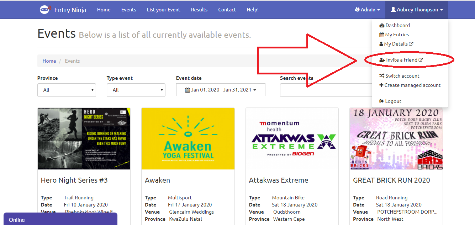Viewport: 475px width, 225px height.
Task: Click the plus icon beside Create managed account
Action: 381,85
